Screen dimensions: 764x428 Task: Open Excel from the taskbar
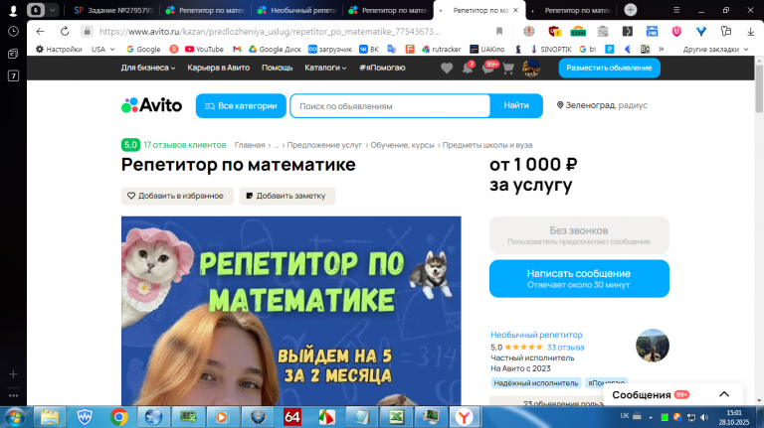(x=396, y=417)
